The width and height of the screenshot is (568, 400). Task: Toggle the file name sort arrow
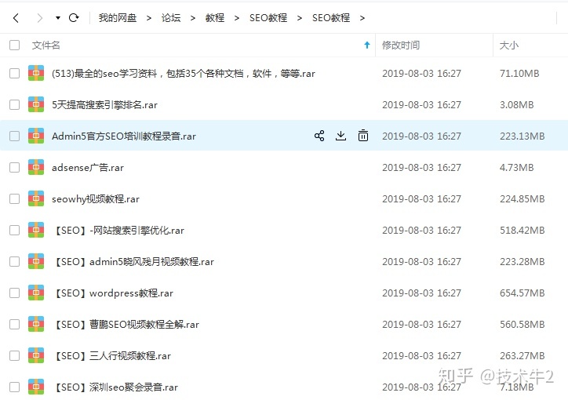(366, 45)
